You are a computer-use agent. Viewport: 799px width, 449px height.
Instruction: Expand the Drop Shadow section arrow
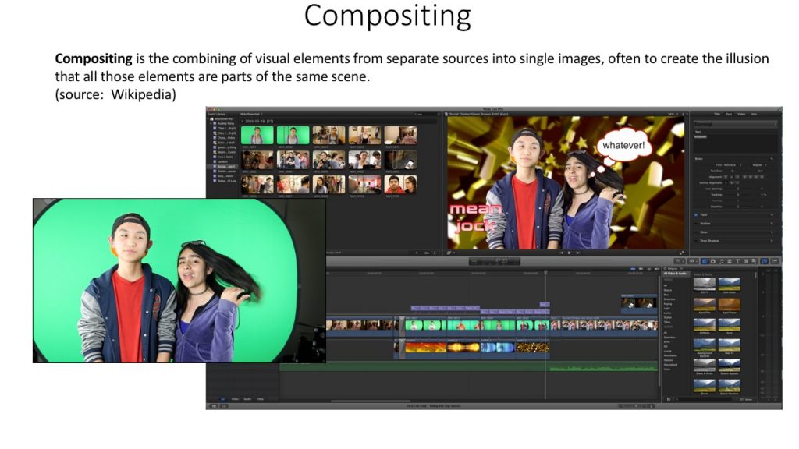(x=772, y=241)
